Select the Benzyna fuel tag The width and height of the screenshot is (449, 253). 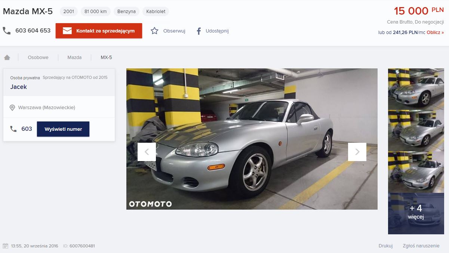click(126, 12)
